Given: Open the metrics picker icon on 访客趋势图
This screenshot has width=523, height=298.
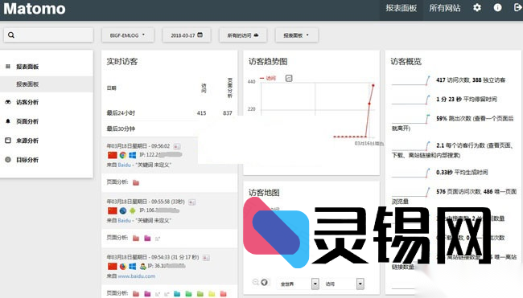Looking at the screenshot, I should point(289,78).
